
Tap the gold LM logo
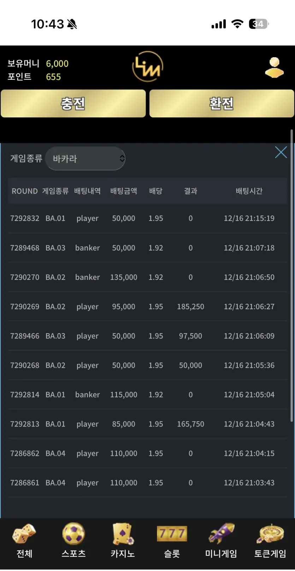(x=148, y=66)
